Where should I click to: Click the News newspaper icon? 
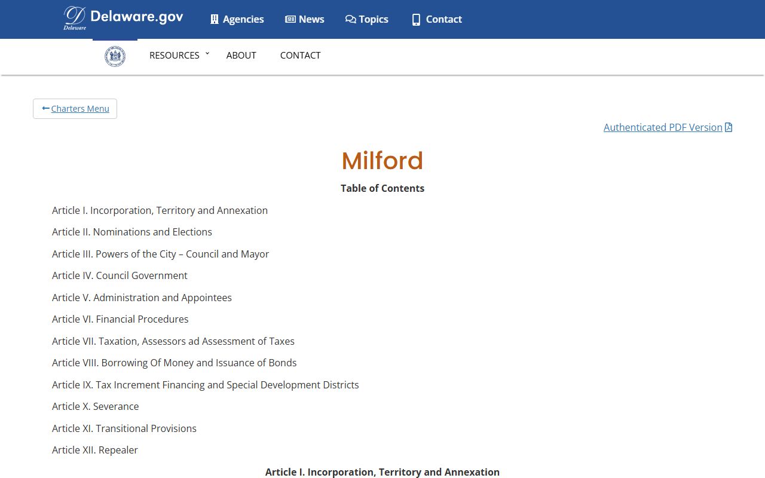click(290, 19)
